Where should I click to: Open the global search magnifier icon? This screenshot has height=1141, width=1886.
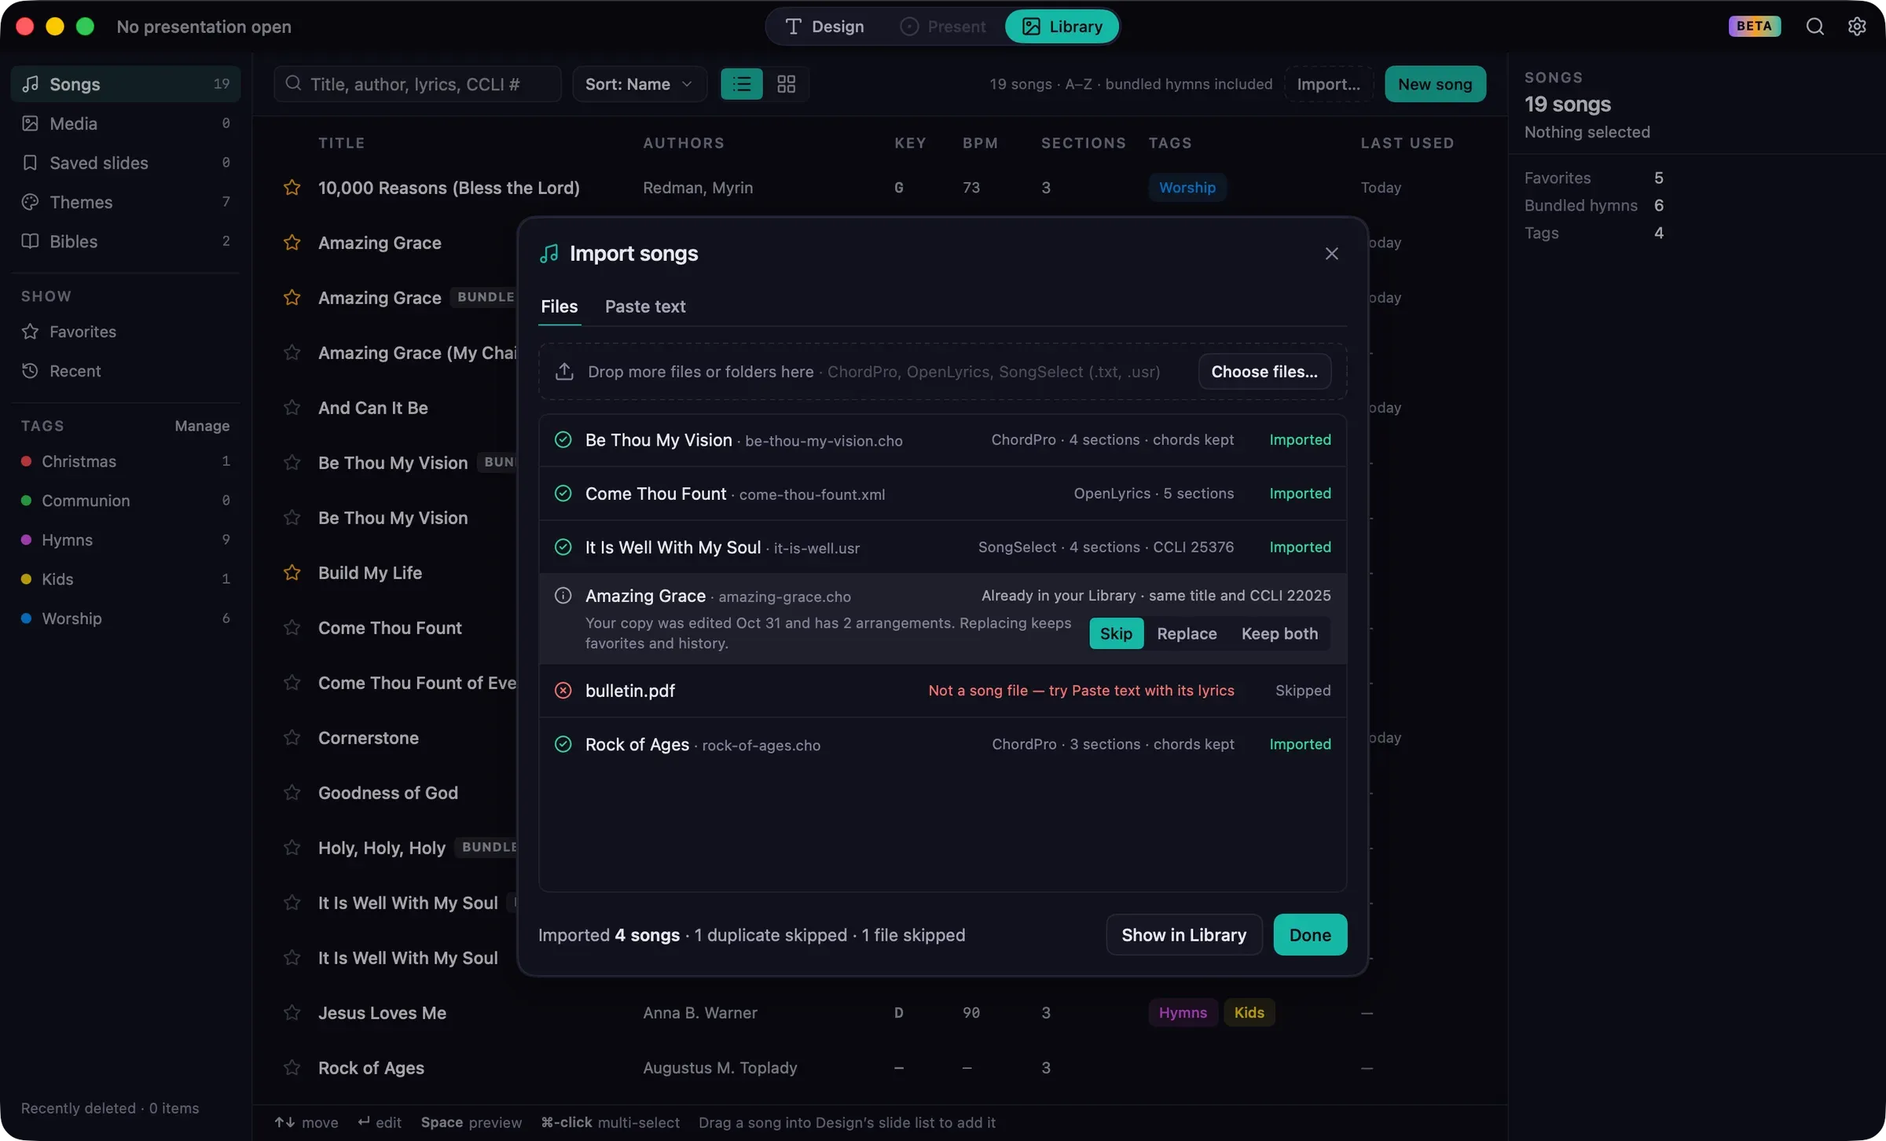pyautogui.click(x=1814, y=27)
